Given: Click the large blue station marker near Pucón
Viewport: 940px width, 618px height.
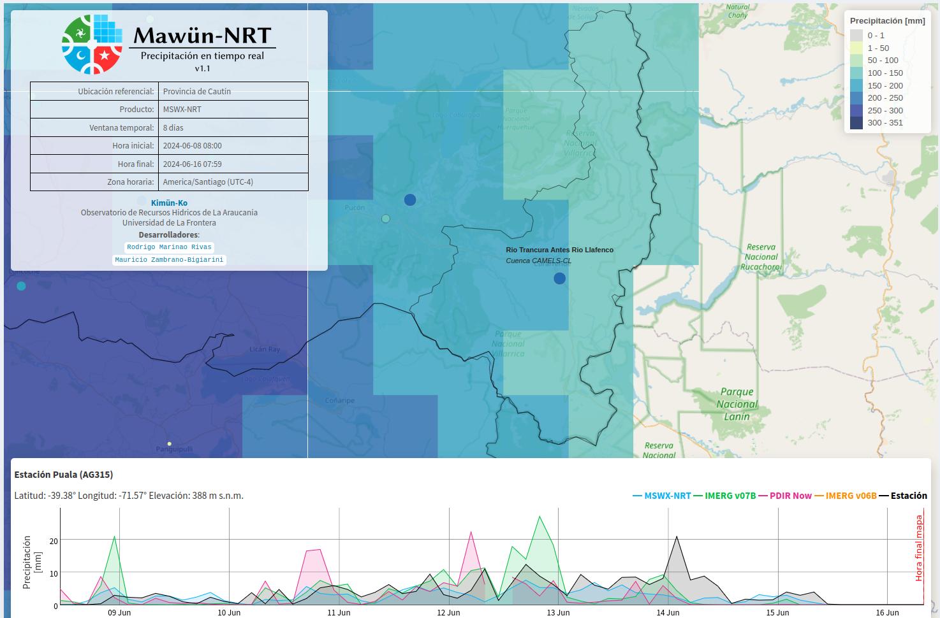Looking at the screenshot, I should 410,200.
